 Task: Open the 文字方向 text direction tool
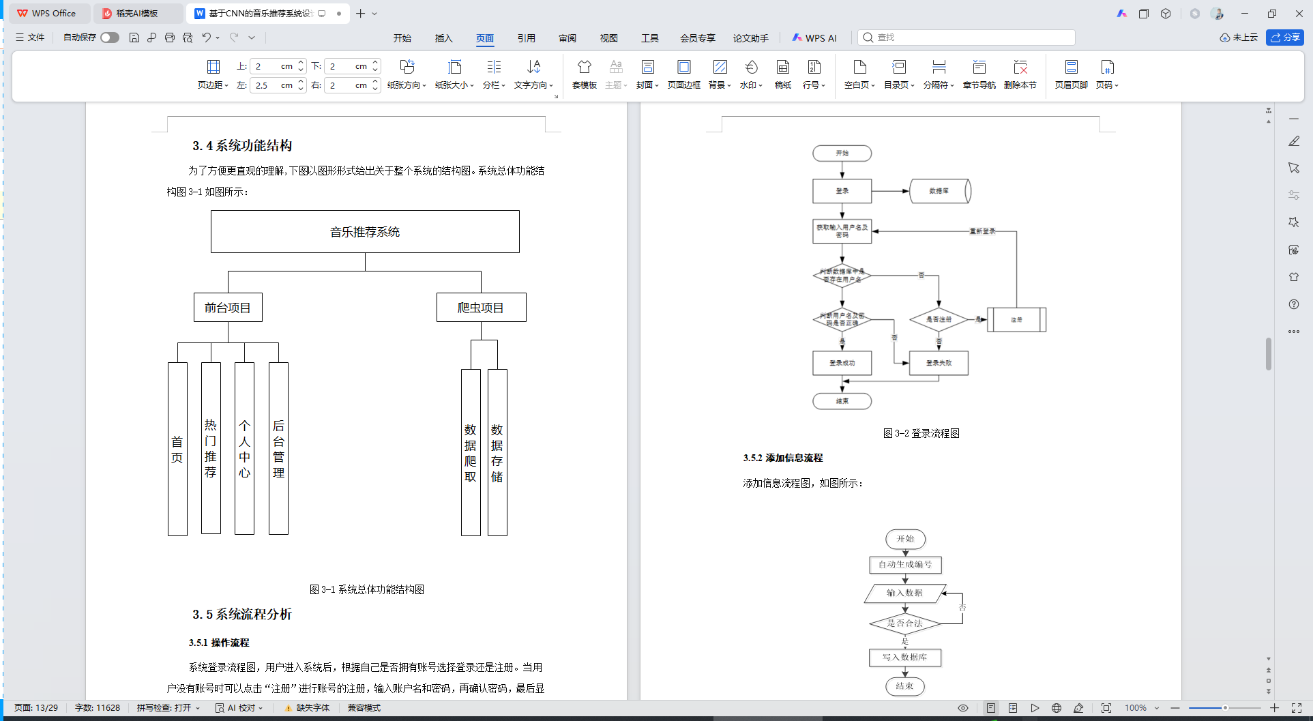pos(533,74)
